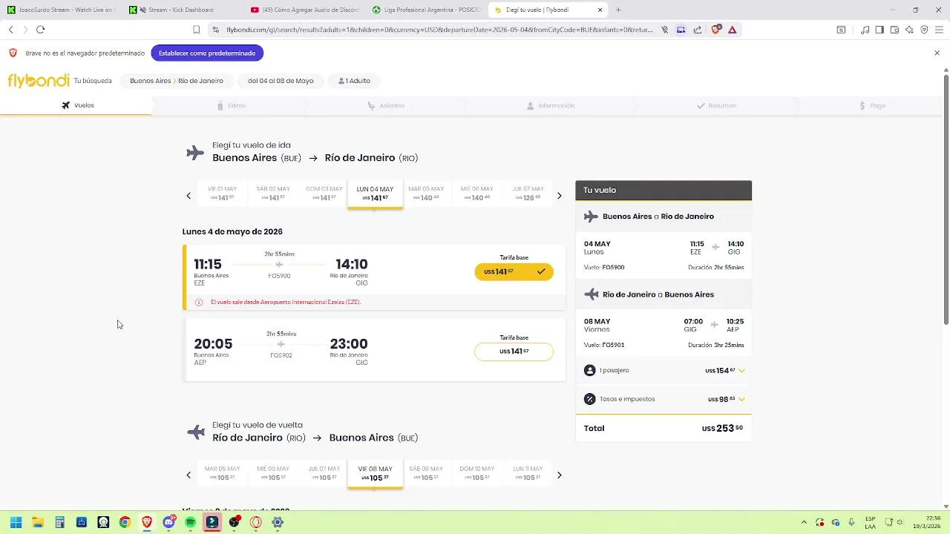Image resolution: width=950 pixels, height=534 pixels.
Task: Open Windows Start menu
Action: [16, 522]
